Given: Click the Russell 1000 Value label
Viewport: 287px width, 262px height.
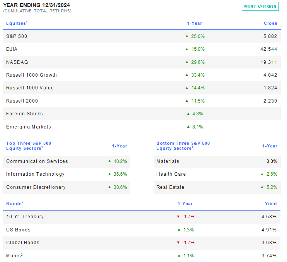Looking at the screenshot, I should click(x=30, y=88).
